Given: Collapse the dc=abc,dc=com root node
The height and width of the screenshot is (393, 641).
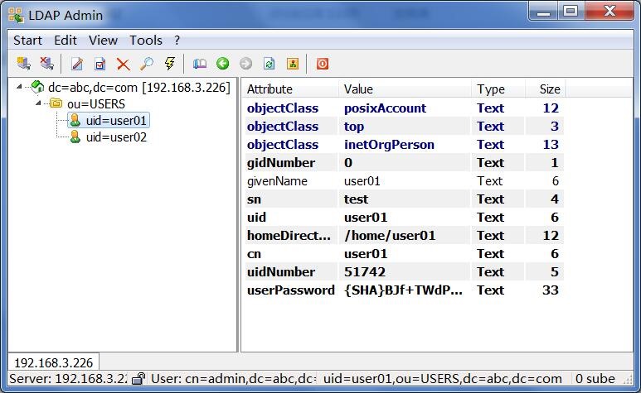Looking at the screenshot, I should (x=20, y=87).
